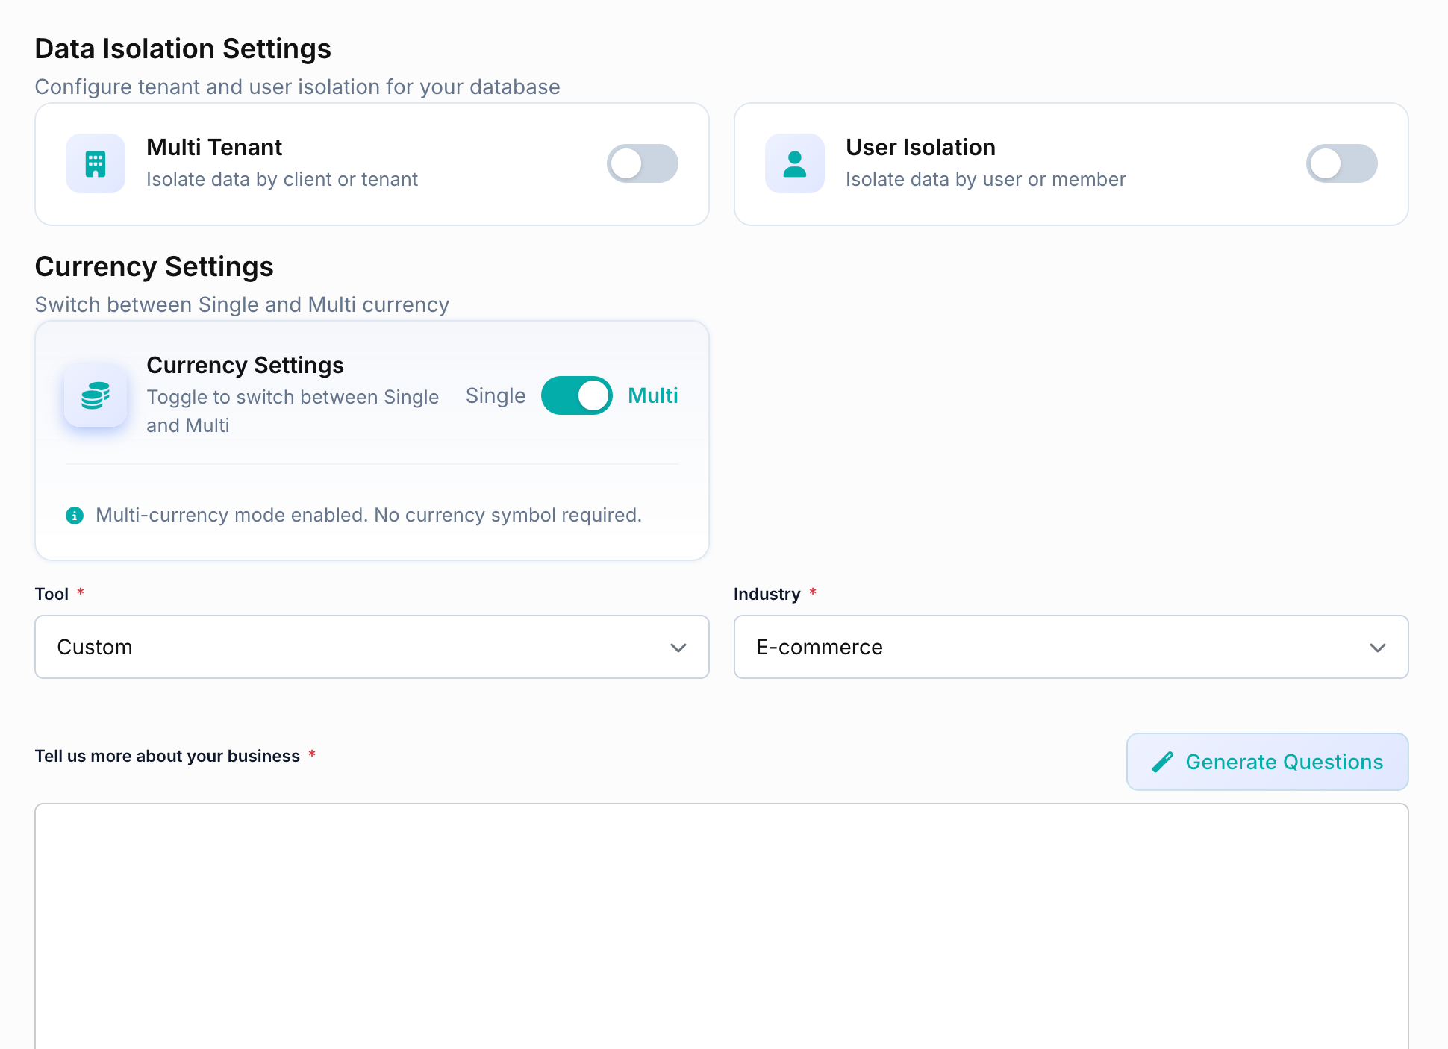Image resolution: width=1448 pixels, height=1049 pixels.
Task: Click the Single currency label
Action: click(496, 395)
